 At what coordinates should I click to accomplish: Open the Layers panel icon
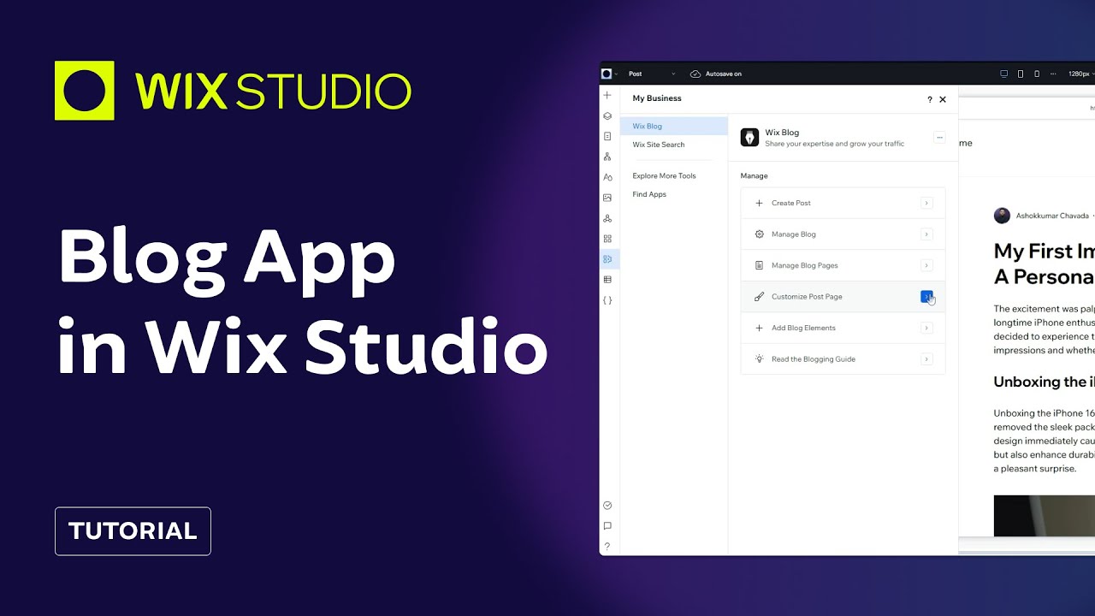(607, 115)
